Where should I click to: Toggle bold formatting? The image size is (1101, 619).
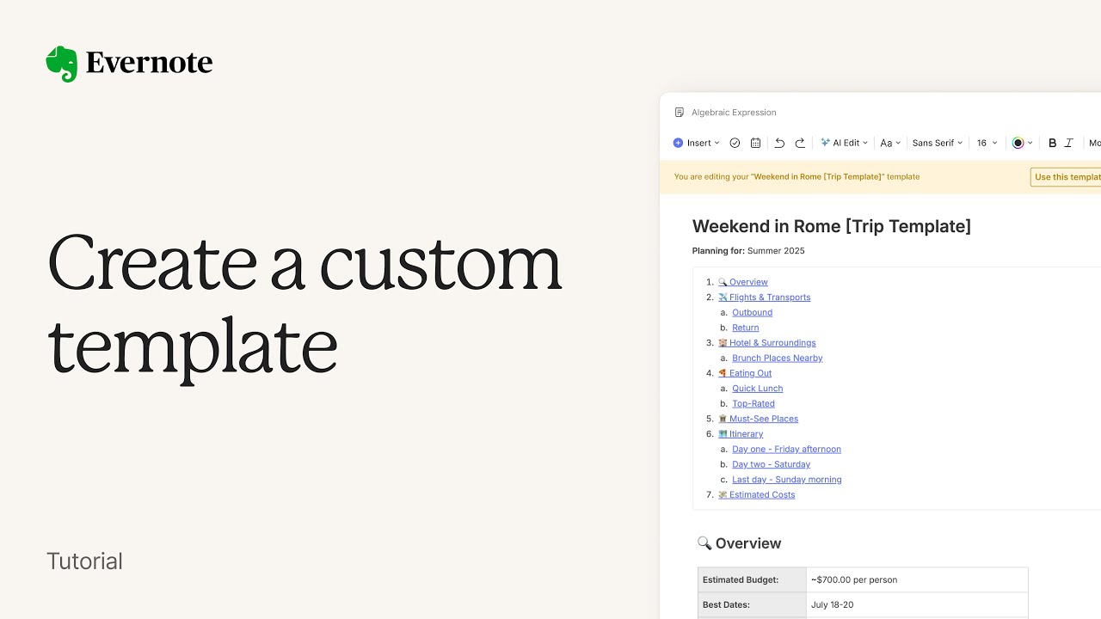(x=1052, y=143)
